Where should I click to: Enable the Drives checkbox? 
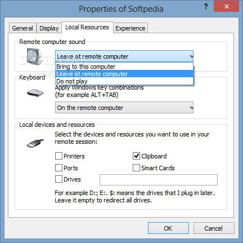[58, 179]
